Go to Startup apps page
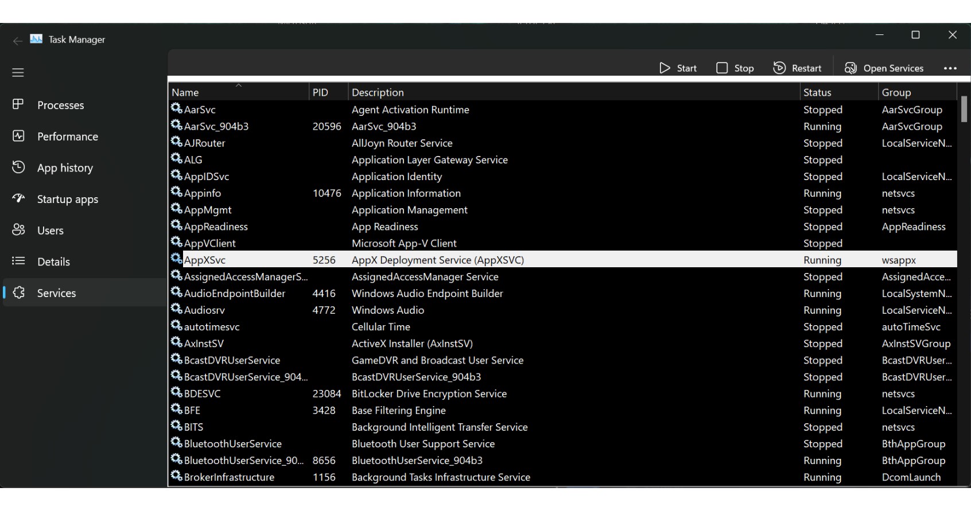Image resolution: width=971 pixels, height=511 pixels. pyautogui.click(x=85, y=199)
